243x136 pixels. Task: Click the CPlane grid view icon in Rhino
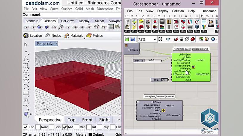click(111, 27)
